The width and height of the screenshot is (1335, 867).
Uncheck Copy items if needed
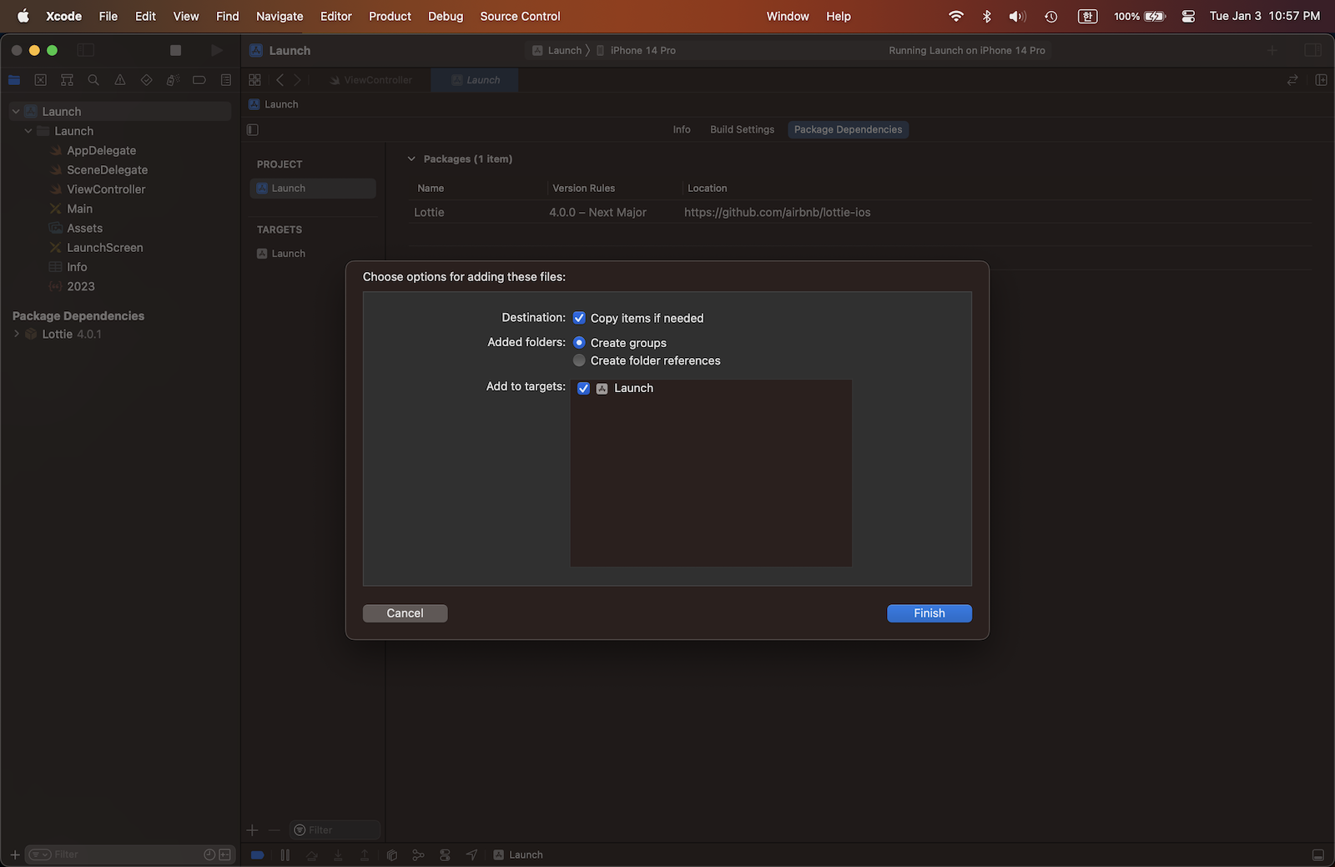(x=579, y=317)
